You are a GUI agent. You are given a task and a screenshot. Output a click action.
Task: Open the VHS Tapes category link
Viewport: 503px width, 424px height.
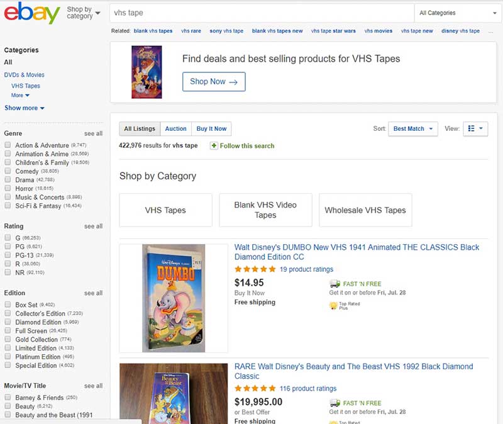[25, 86]
